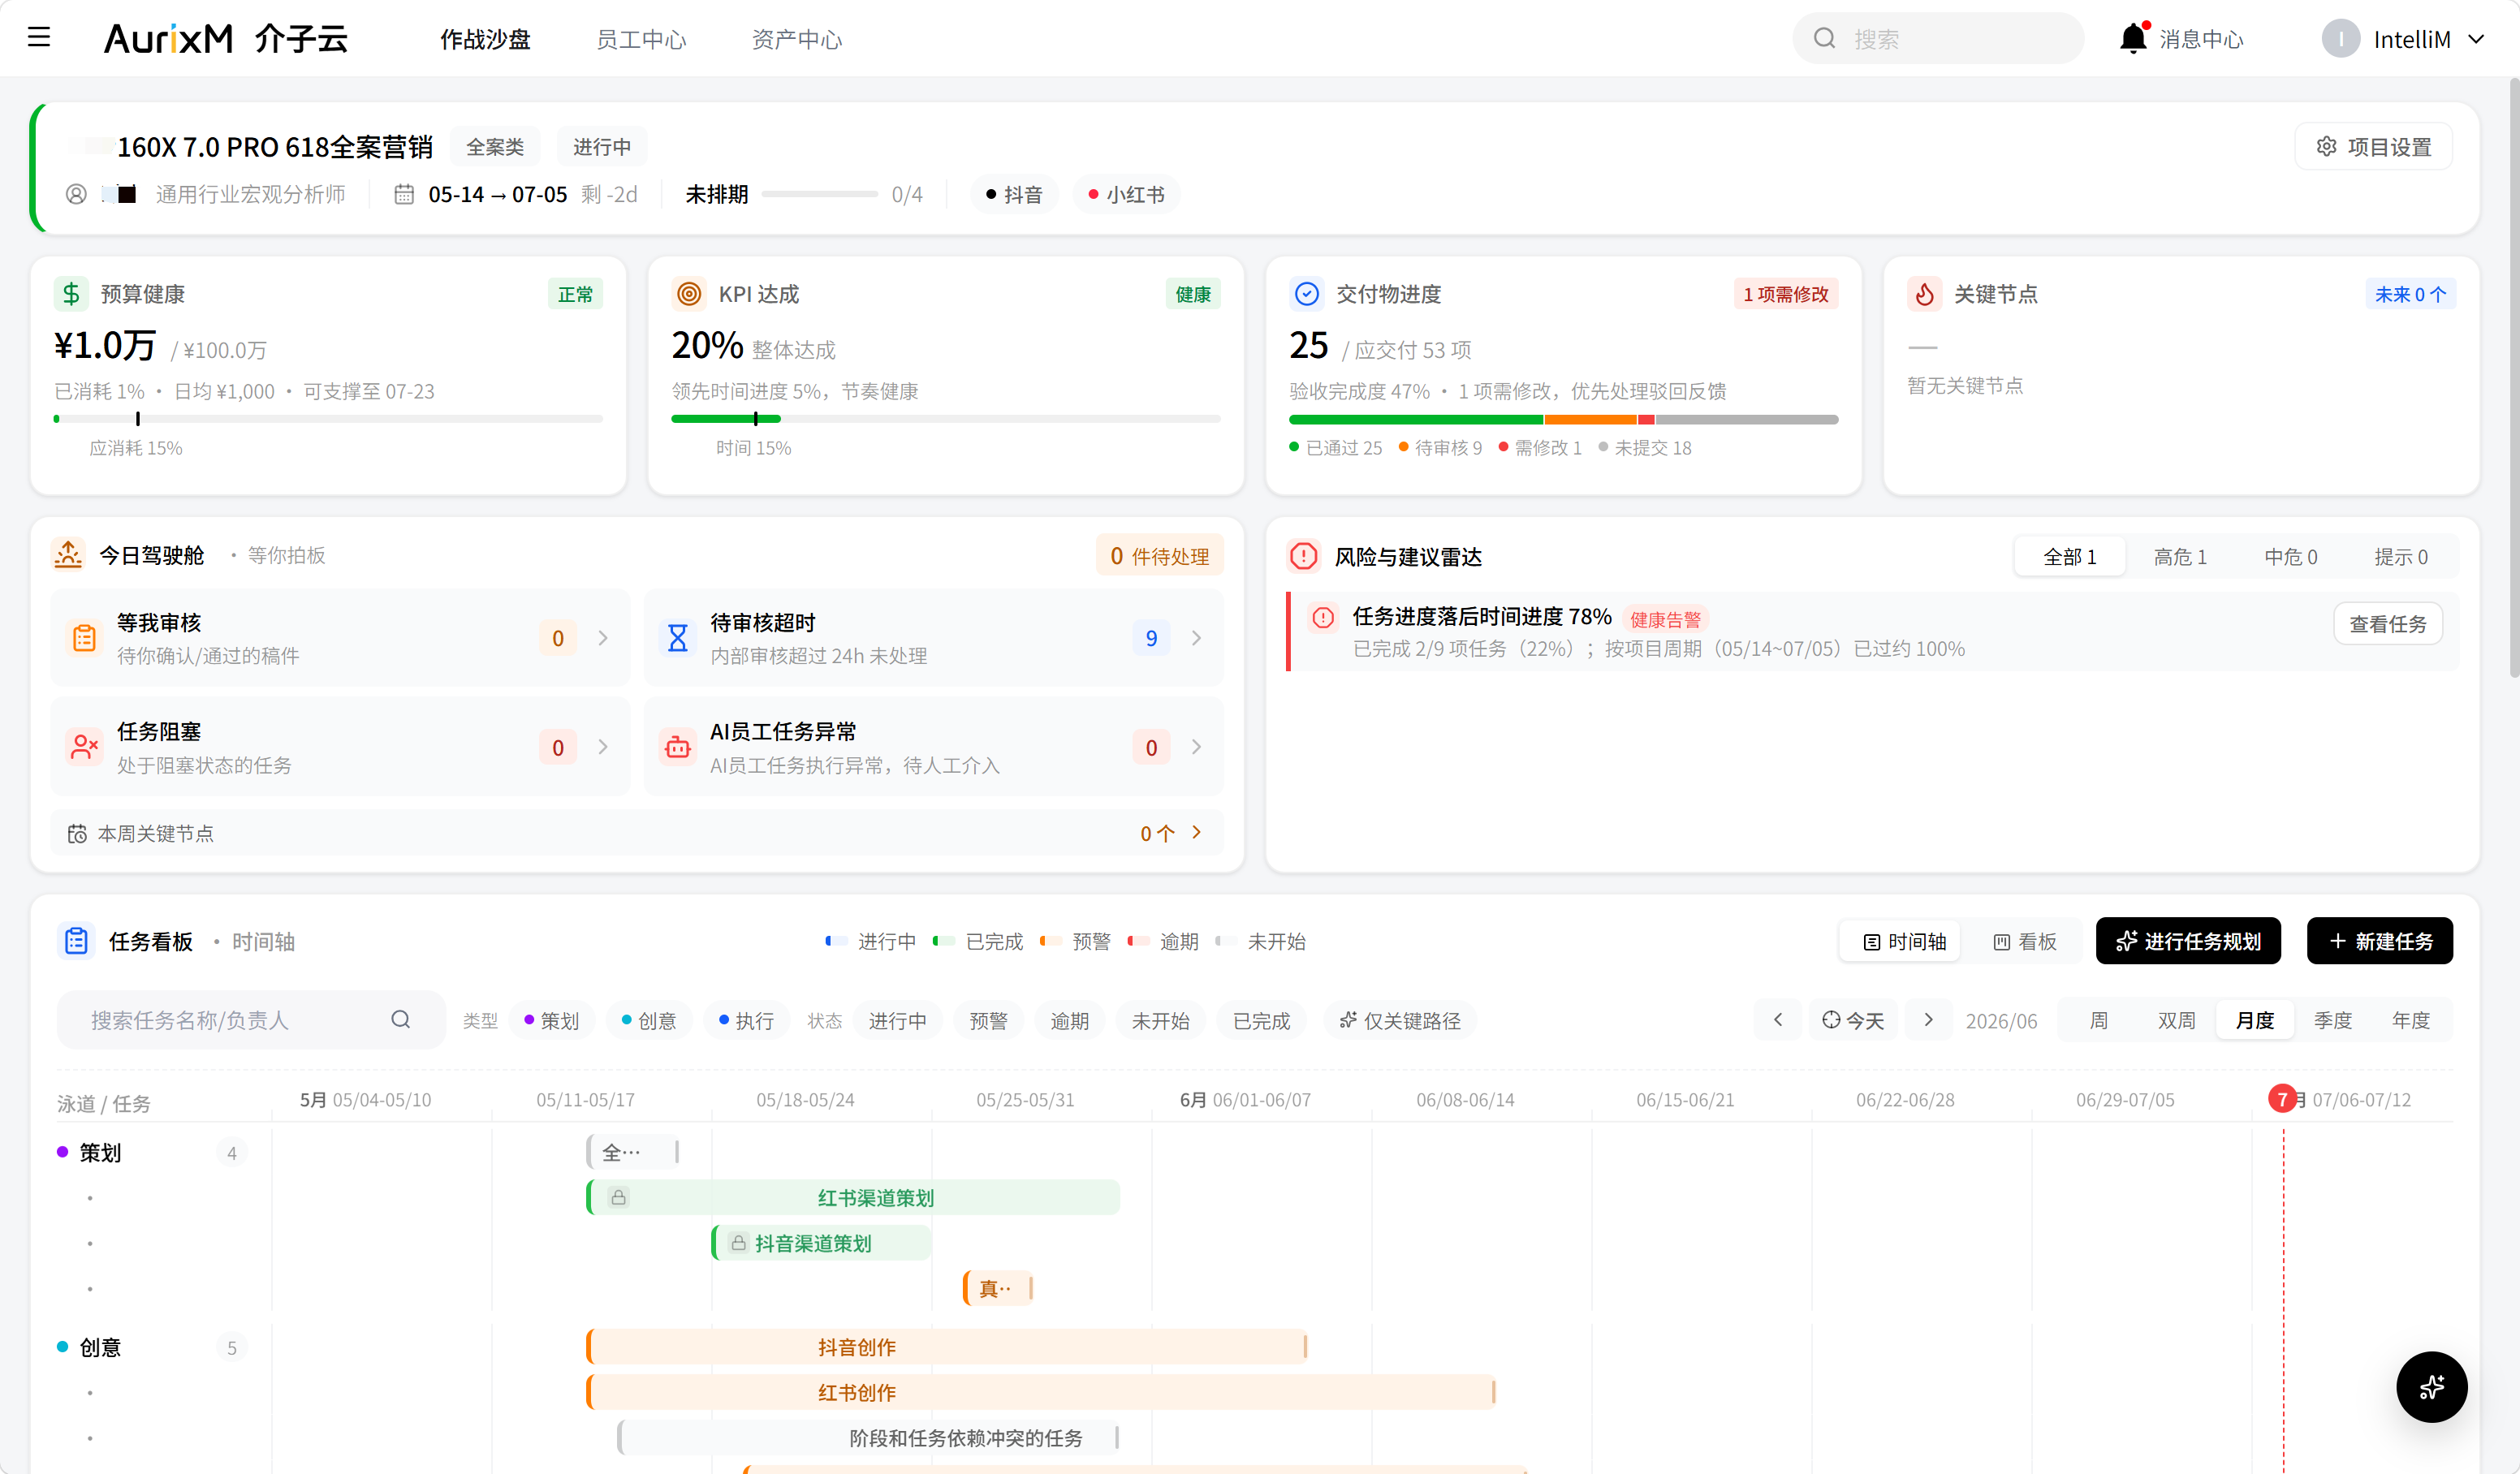
Task: Click the notification bell icon
Action: tap(2132, 38)
